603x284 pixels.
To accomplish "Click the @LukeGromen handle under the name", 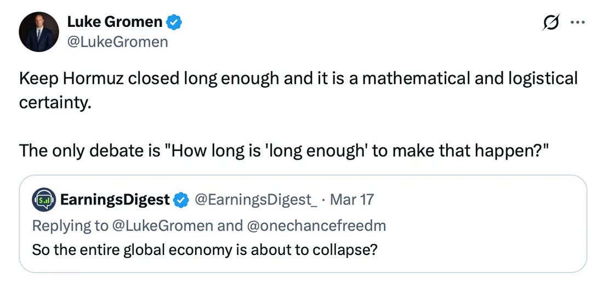I will (117, 41).
